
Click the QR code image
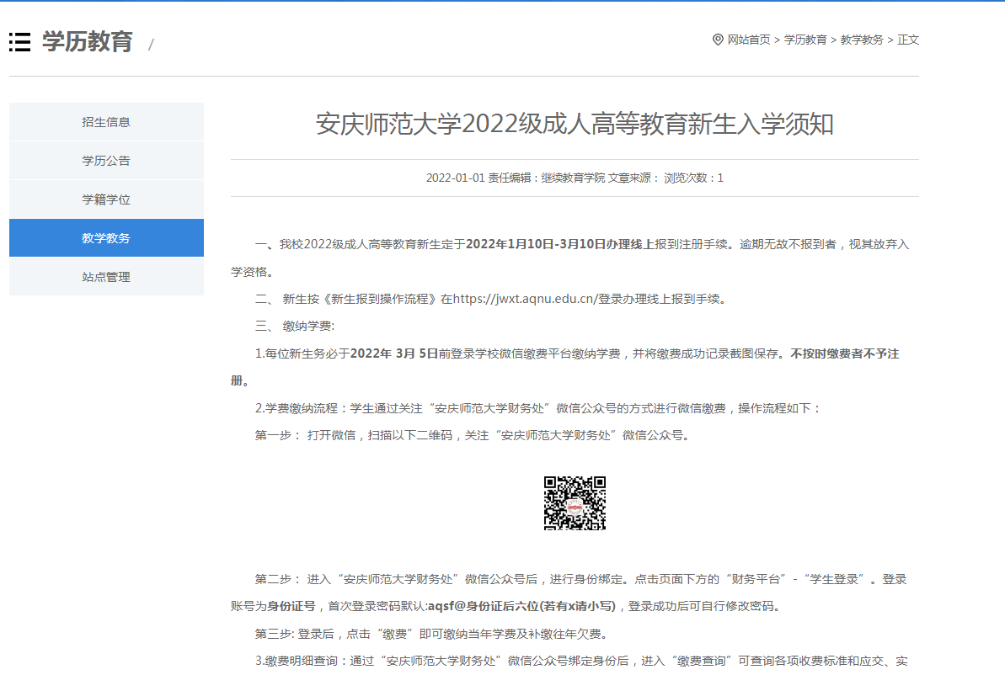pos(575,503)
